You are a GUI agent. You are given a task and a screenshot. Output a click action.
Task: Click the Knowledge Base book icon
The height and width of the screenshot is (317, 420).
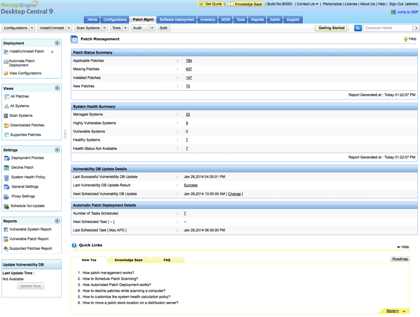click(x=231, y=4)
